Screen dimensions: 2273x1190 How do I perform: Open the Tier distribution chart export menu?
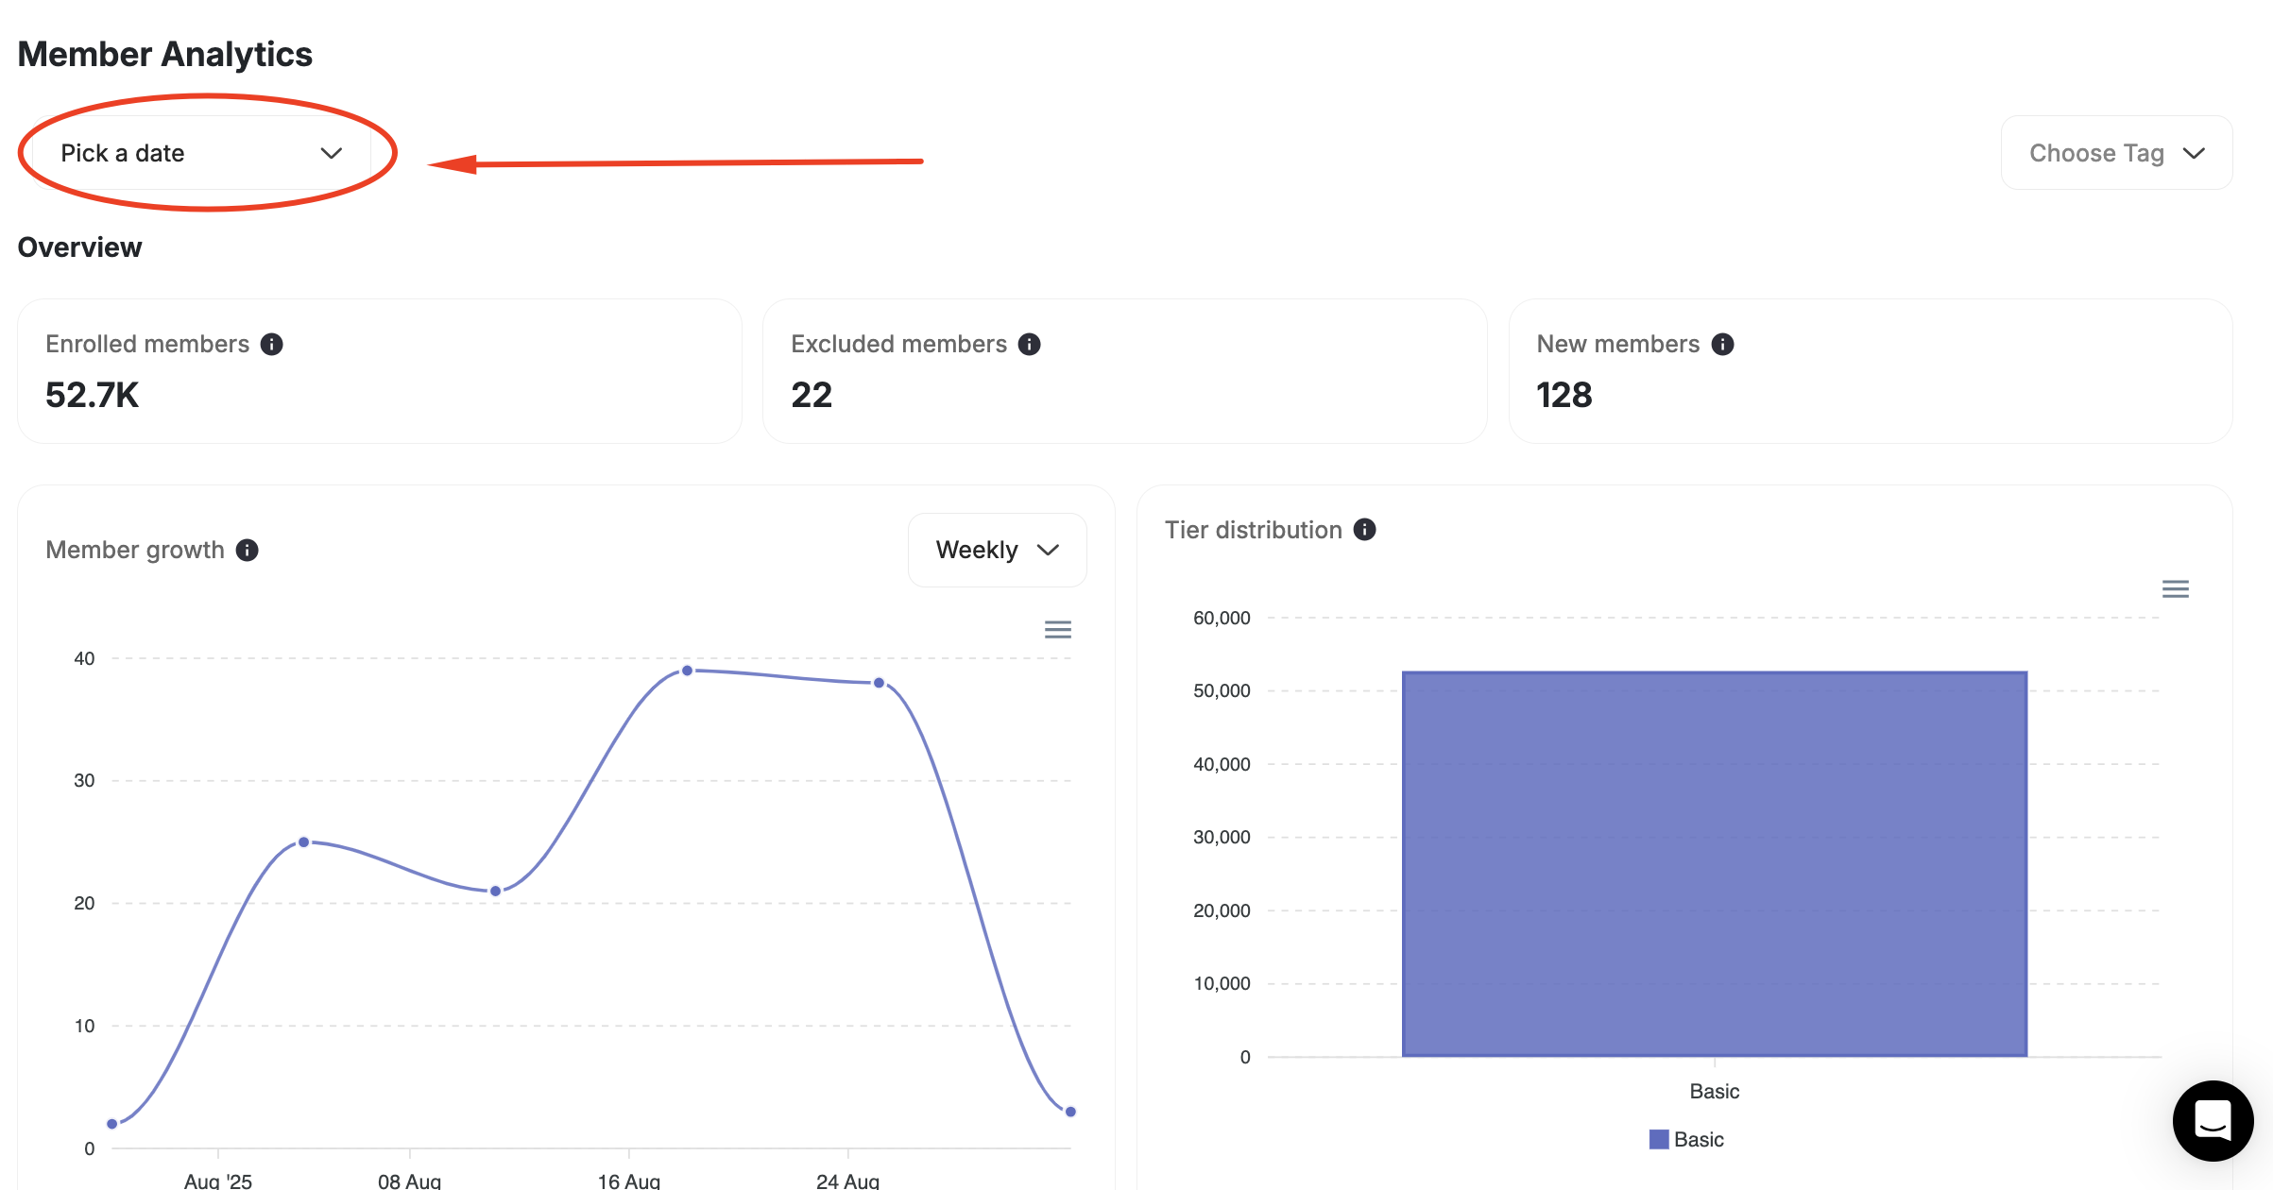click(x=2176, y=588)
